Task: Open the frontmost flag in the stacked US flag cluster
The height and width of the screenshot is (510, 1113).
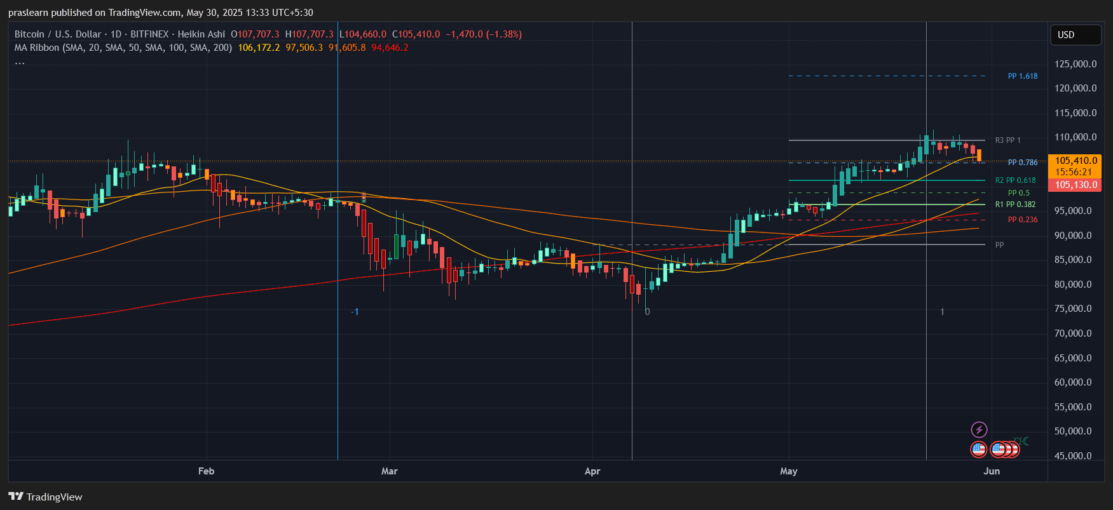Action: point(999,450)
